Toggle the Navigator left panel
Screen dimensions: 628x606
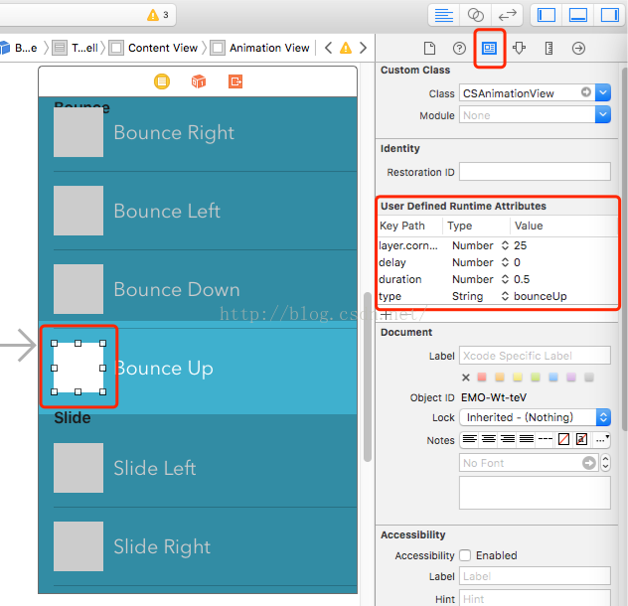[x=547, y=15]
